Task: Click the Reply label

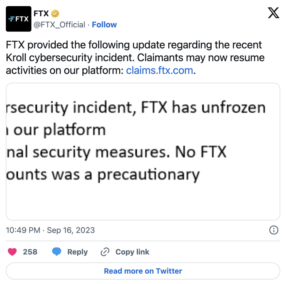Action: coord(77,252)
